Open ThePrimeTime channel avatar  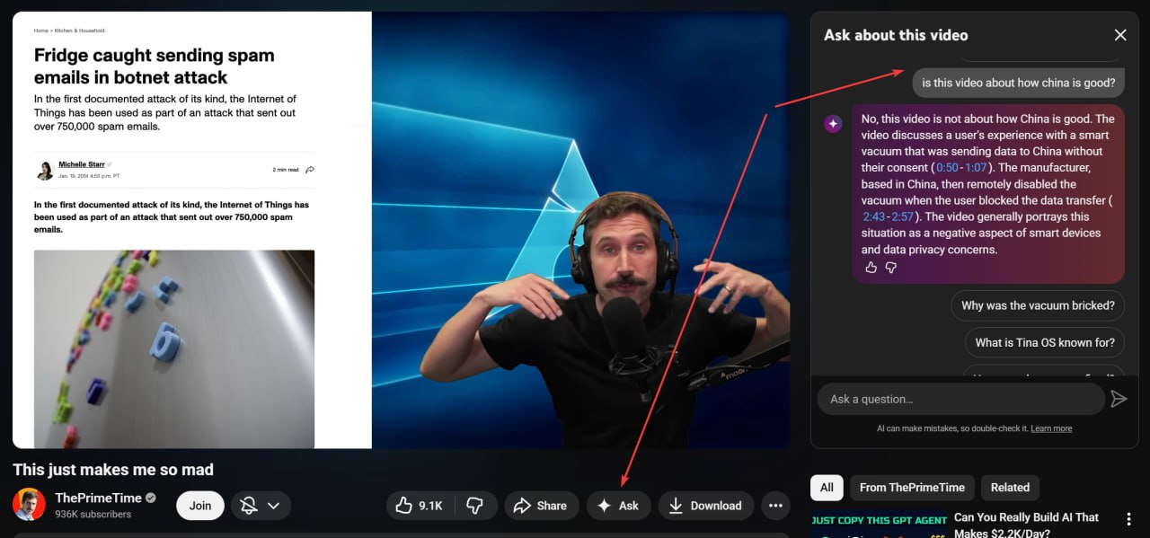(x=29, y=505)
